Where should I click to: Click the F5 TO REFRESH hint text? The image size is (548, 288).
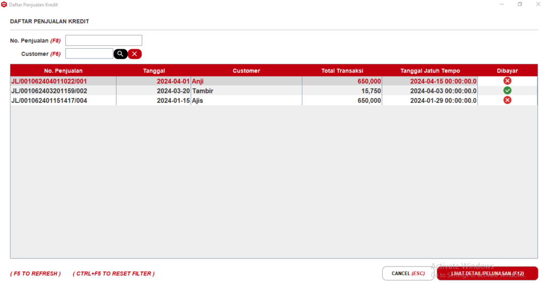pyautogui.click(x=35, y=274)
